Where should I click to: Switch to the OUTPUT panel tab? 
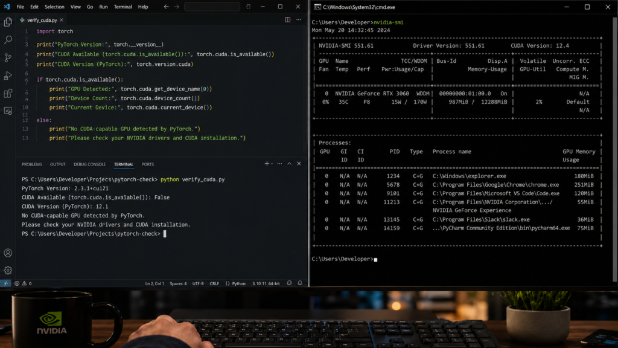pos(57,164)
